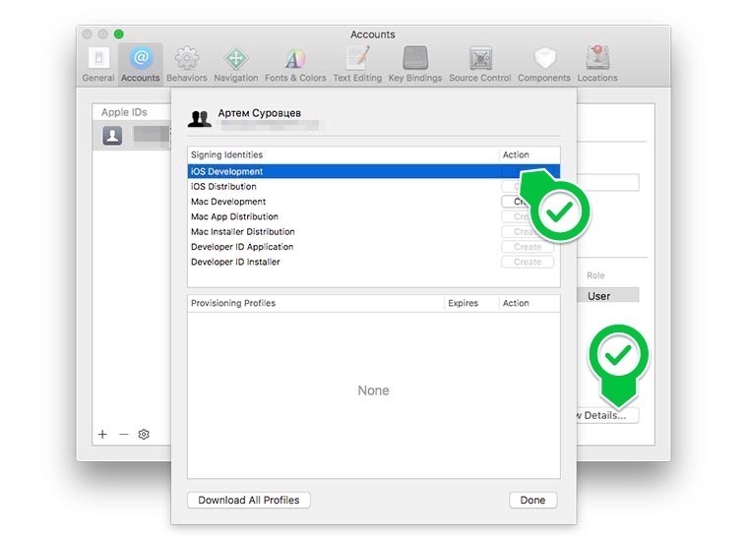Select the User role row in Accounts
Viewport: 748px width, 541px height.
(608, 295)
